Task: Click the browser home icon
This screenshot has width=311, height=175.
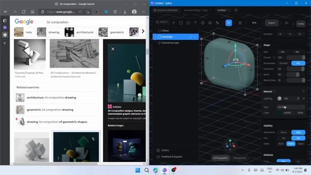Action: point(33,12)
